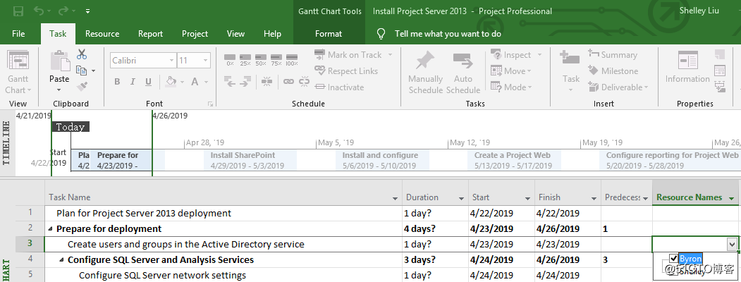This screenshot has width=741, height=282.
Task: Open the Help tab
Action: click(272, 34)
